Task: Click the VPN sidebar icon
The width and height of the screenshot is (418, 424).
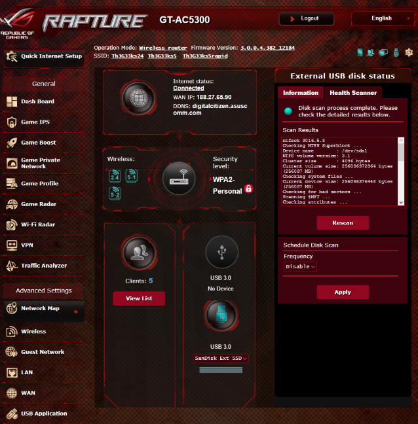Action: [x=12, y=245]
